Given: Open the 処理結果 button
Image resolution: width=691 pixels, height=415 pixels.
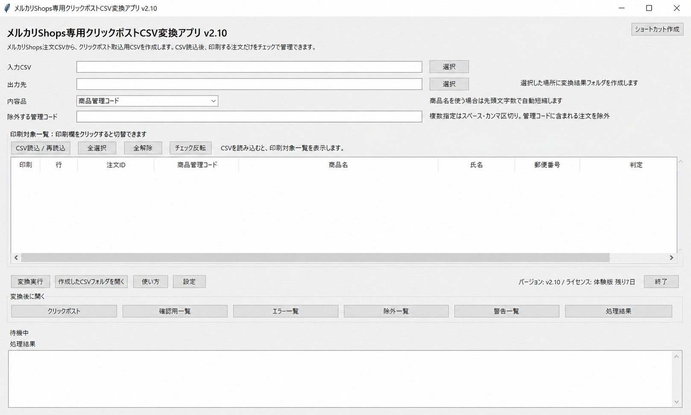Looking at the screenshot, I should [618, 311].
